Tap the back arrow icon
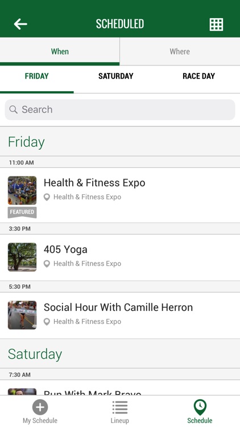 20,24
